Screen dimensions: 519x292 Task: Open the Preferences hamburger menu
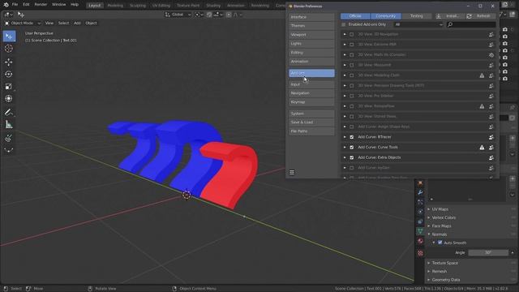[292, 172]
